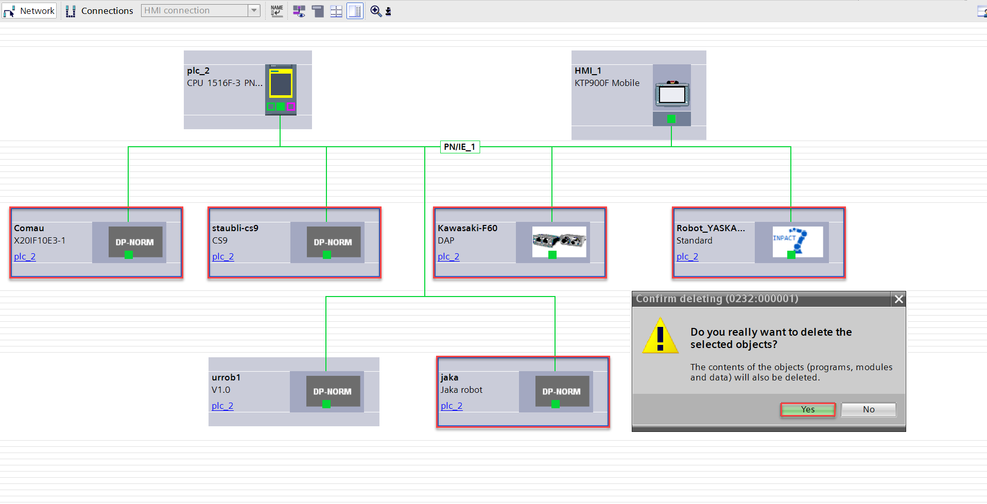Click the gray device shape toolbar icon
987x504 pixels.
tap(318, 11)
